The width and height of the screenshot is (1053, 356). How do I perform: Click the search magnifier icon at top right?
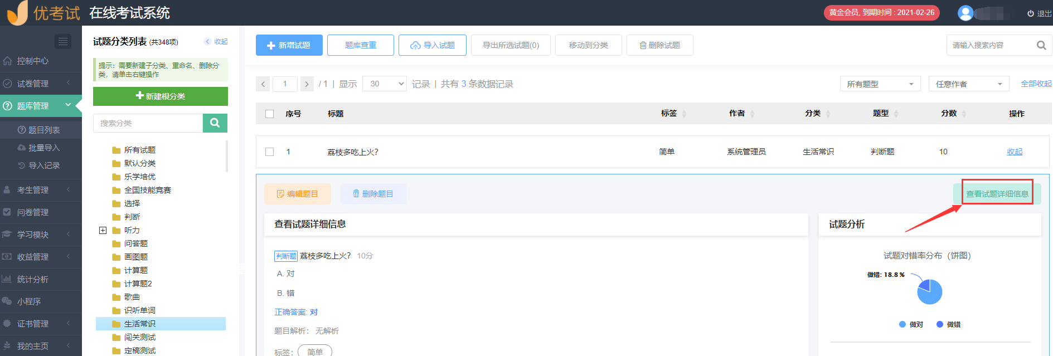[1041, 45]
